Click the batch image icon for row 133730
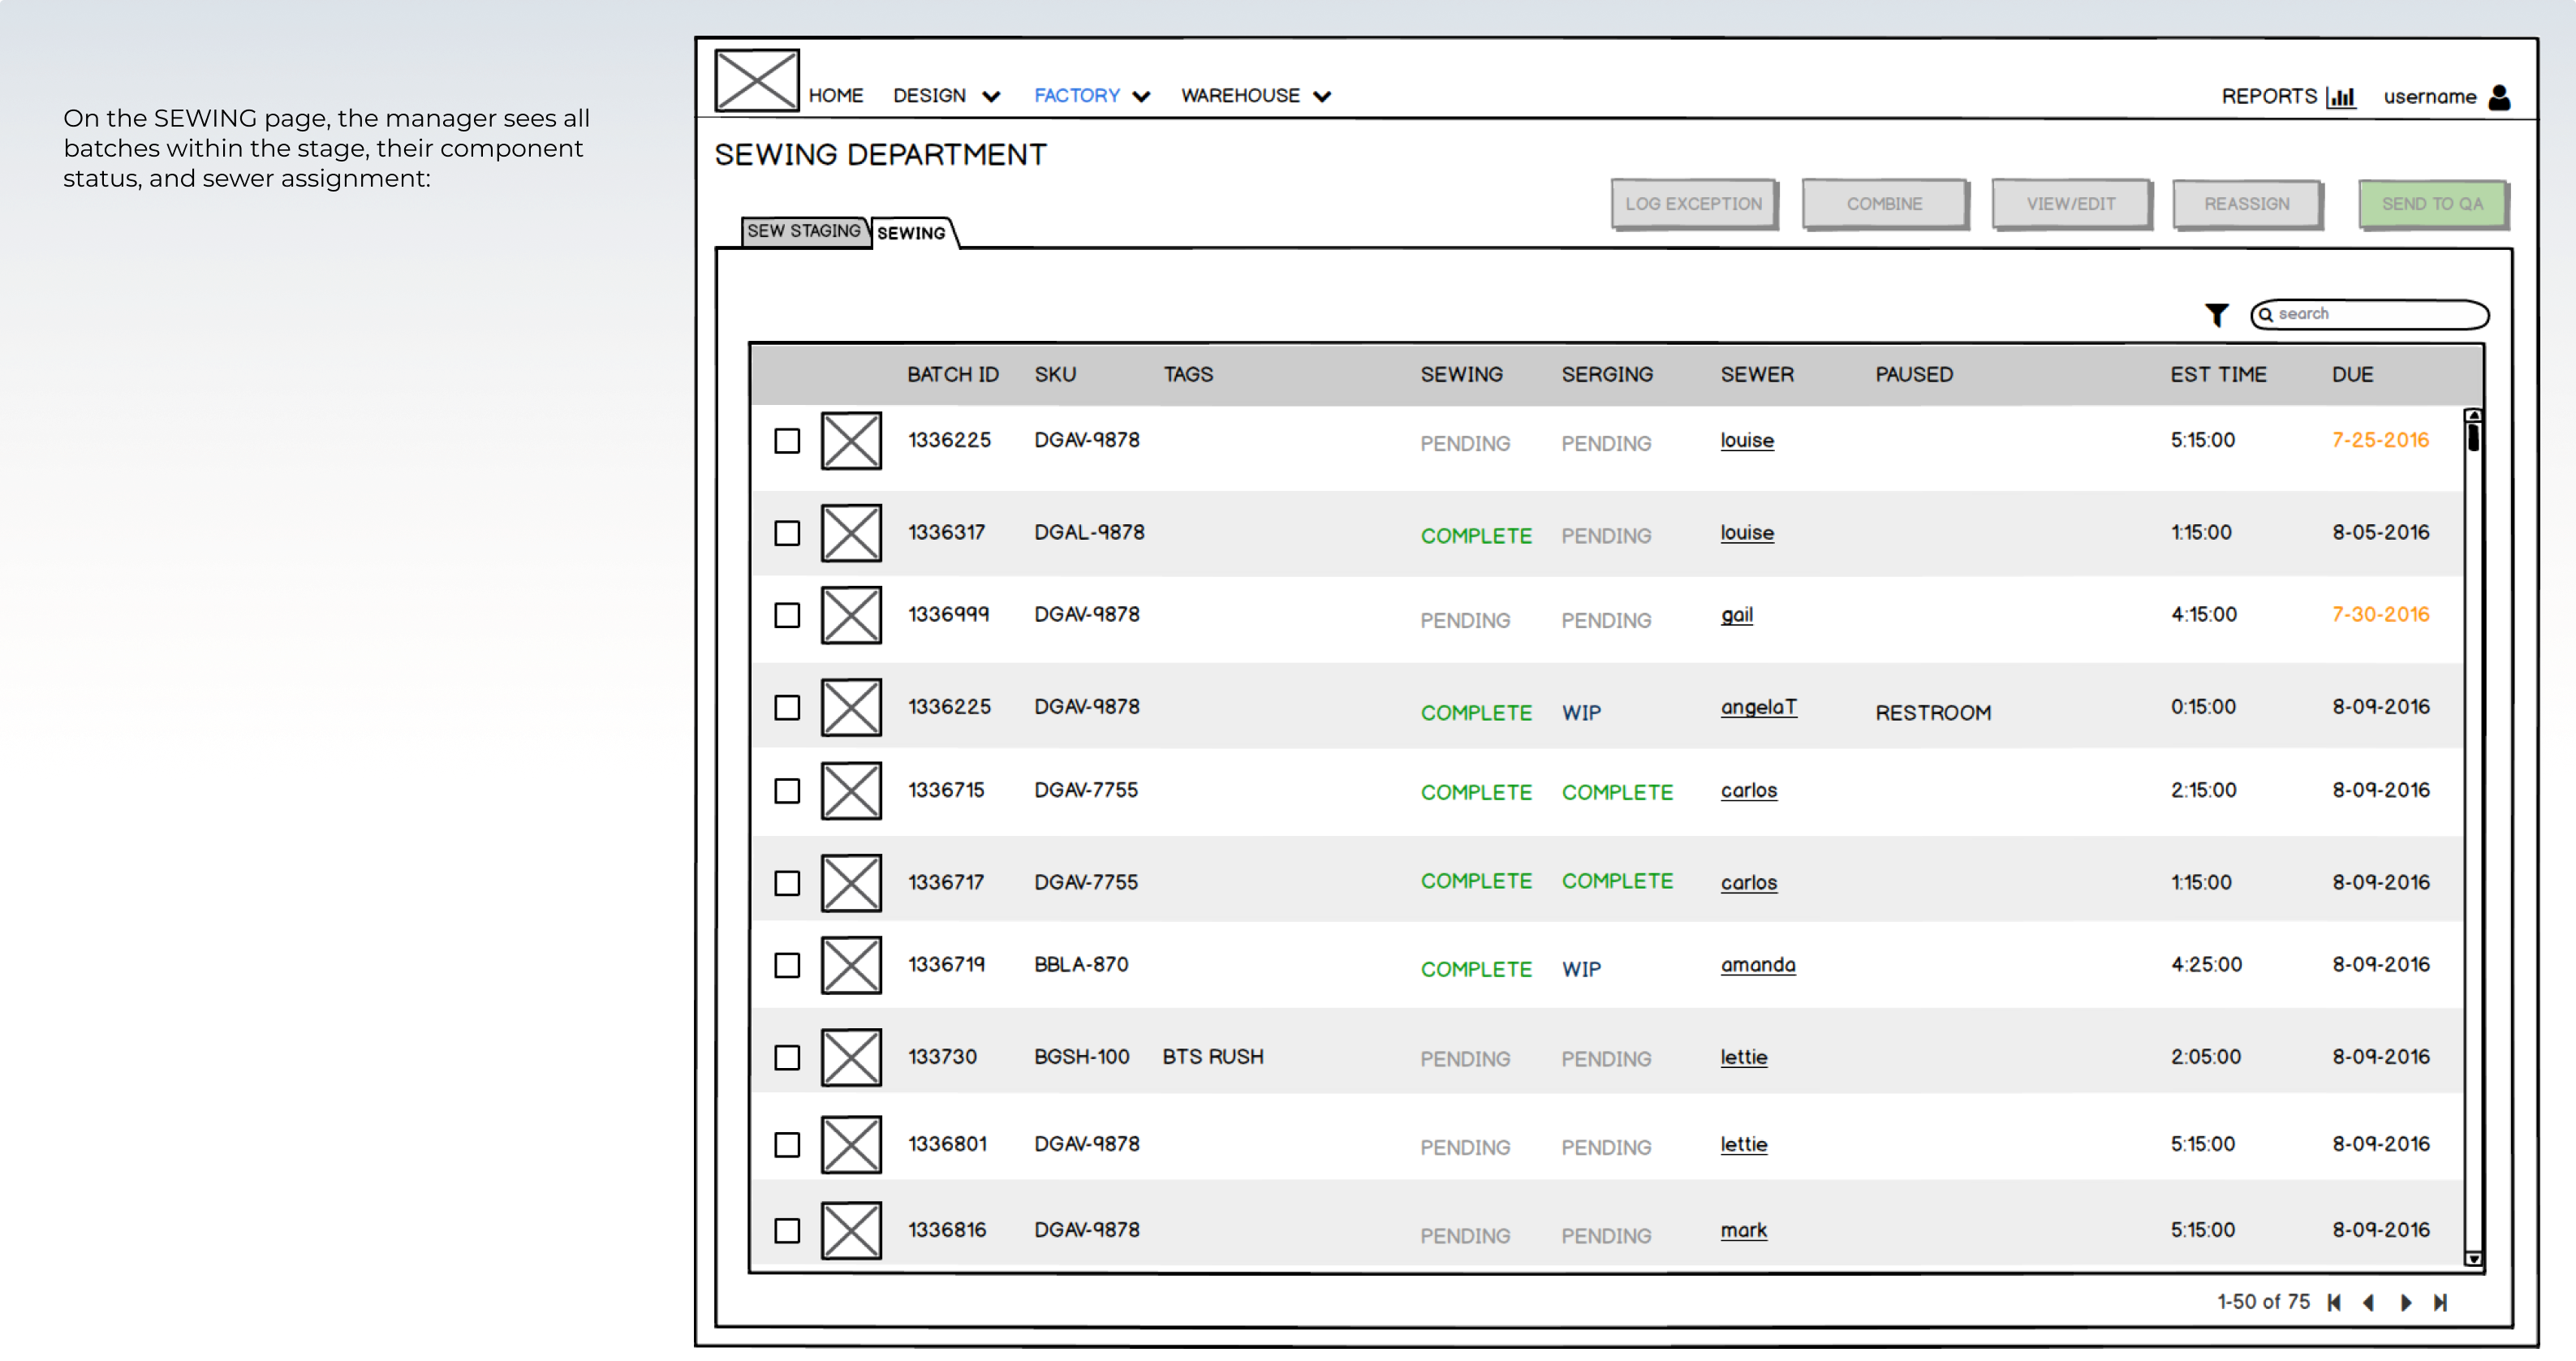 pos(851,1056)
